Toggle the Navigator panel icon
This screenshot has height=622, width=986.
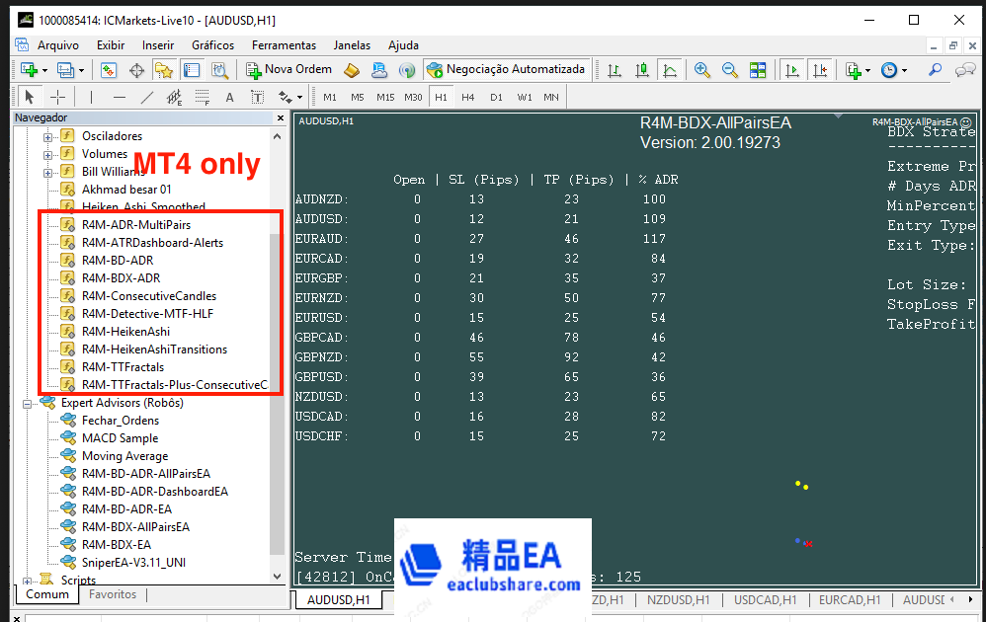[x=164, y=70]
